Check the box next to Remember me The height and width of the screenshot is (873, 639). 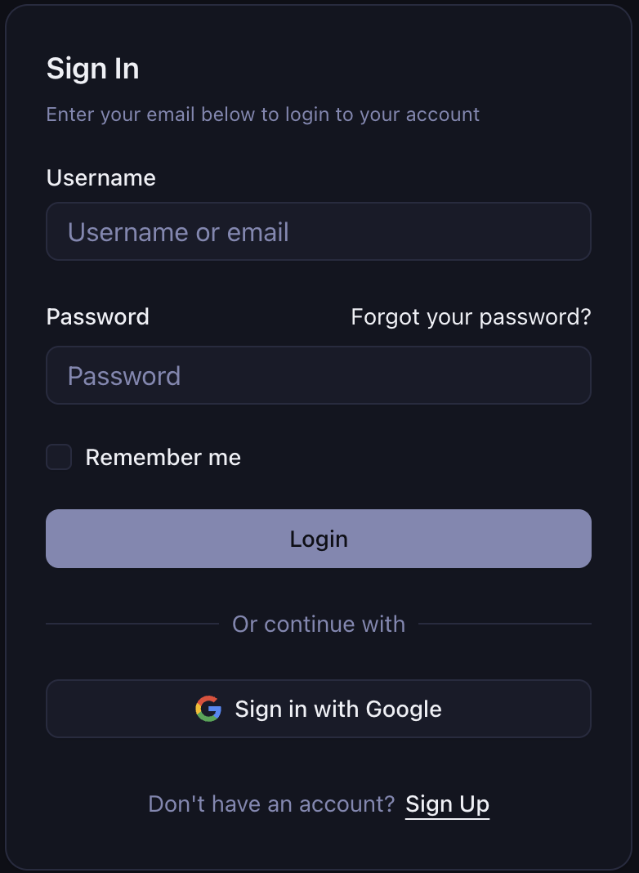[58, 457]
